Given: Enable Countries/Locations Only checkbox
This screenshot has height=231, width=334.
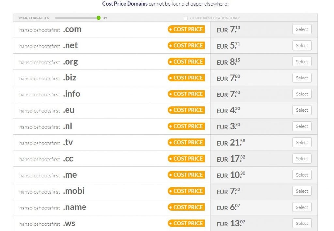Looking at the screenshot, I should point(185,18).
